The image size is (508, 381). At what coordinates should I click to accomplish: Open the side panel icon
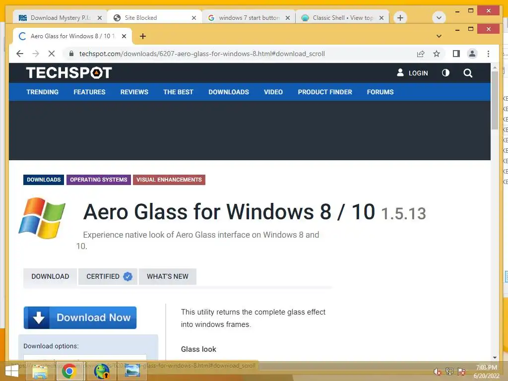coord(456,54)
